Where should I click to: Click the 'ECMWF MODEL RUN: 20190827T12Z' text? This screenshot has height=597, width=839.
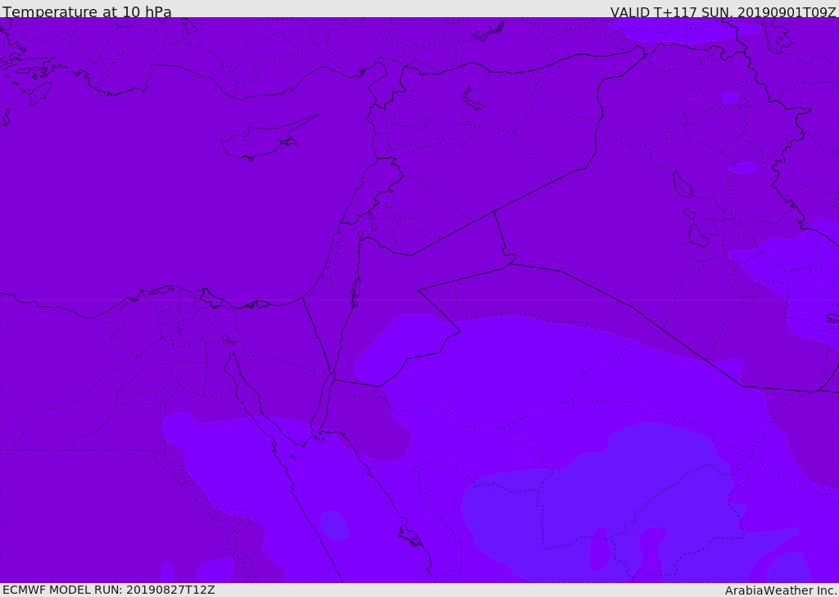coord(109,590)
